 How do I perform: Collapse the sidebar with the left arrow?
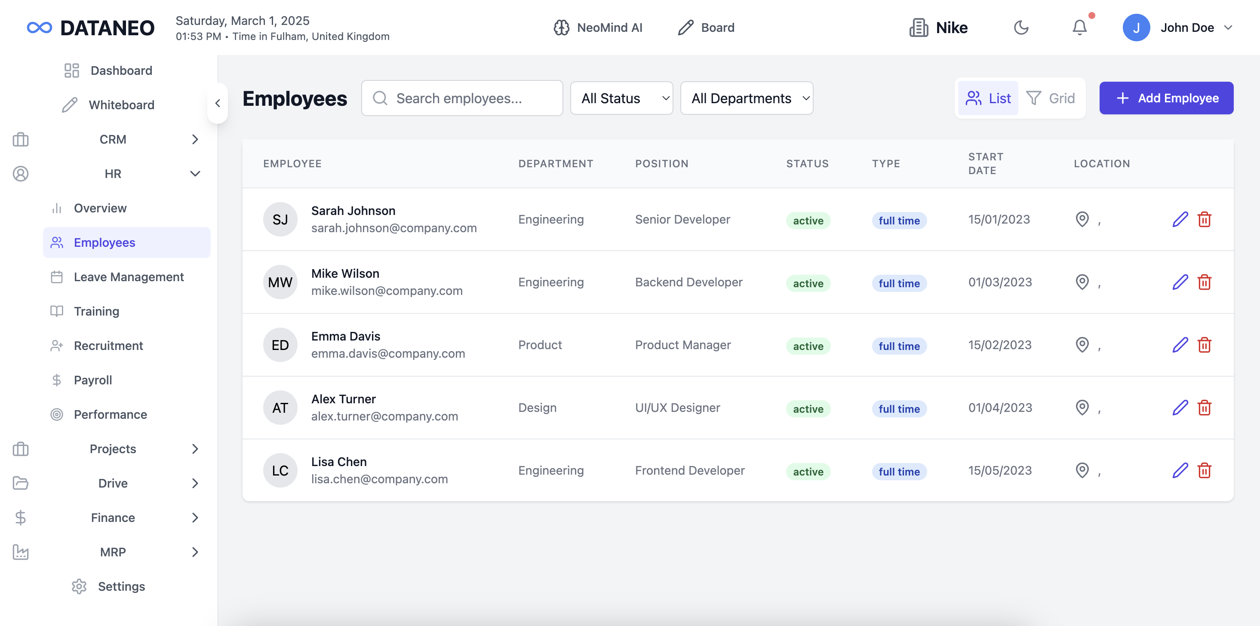[218, 103]
